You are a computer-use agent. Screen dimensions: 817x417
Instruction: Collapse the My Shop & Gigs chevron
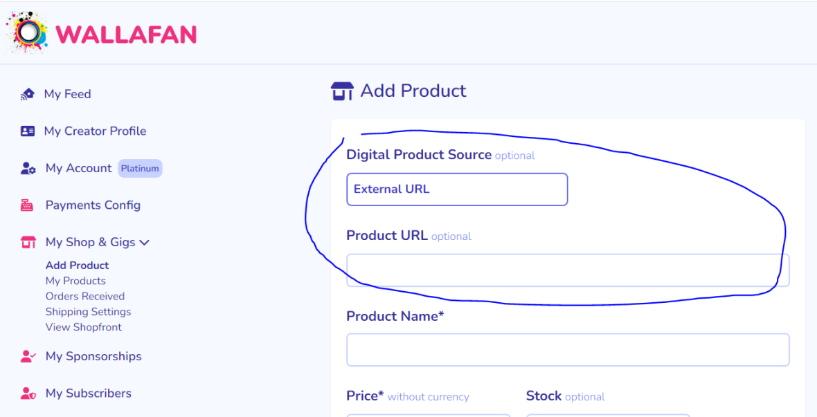pyautogui.click(x=145, y=243)
